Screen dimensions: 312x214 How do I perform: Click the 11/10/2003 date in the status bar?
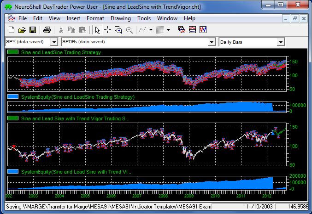click(259, 207)
